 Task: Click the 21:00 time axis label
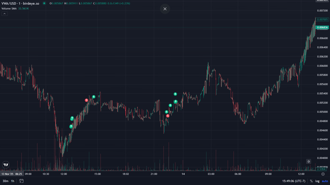[x=154, y=174]
